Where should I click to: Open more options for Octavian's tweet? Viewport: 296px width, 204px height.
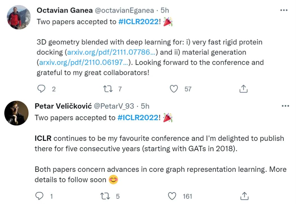[284, 10]
